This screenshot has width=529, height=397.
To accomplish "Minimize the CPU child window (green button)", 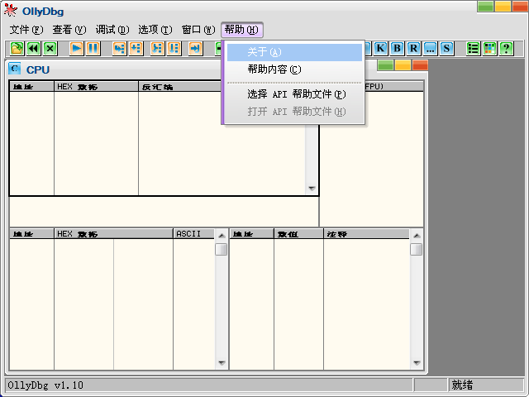I will pyautogui.click(x=386, y=65).
